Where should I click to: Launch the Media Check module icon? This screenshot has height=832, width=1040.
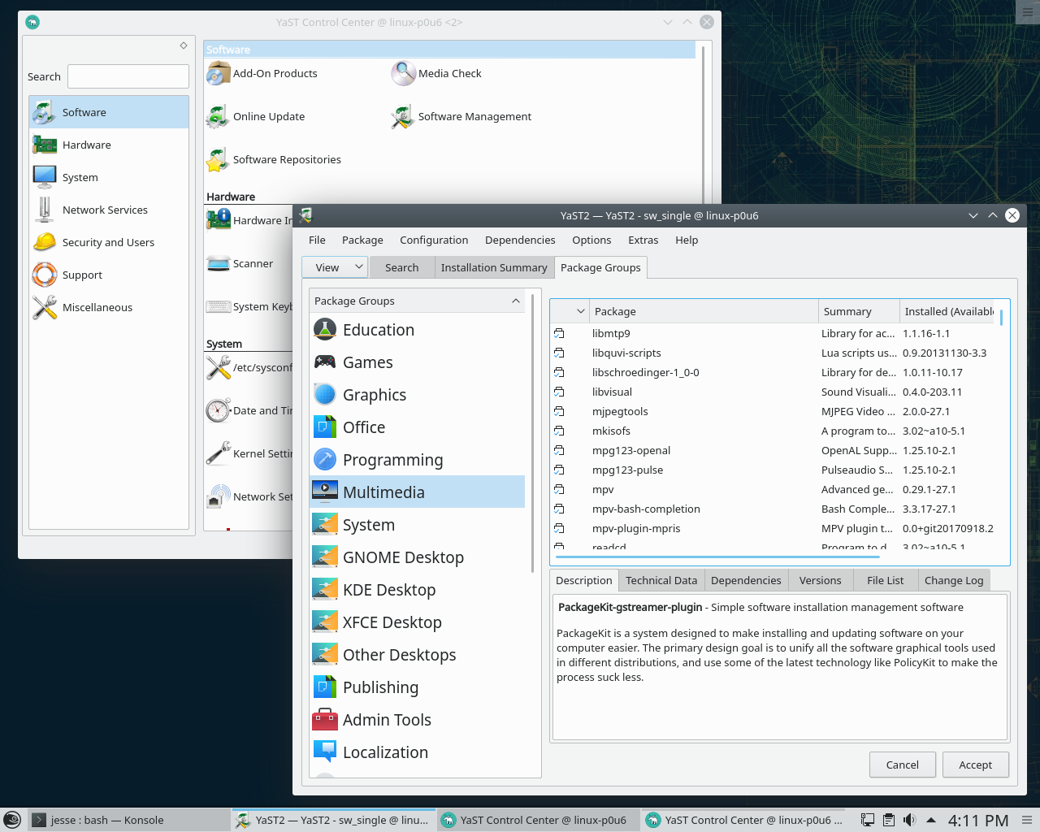click(x=403, y=74)
